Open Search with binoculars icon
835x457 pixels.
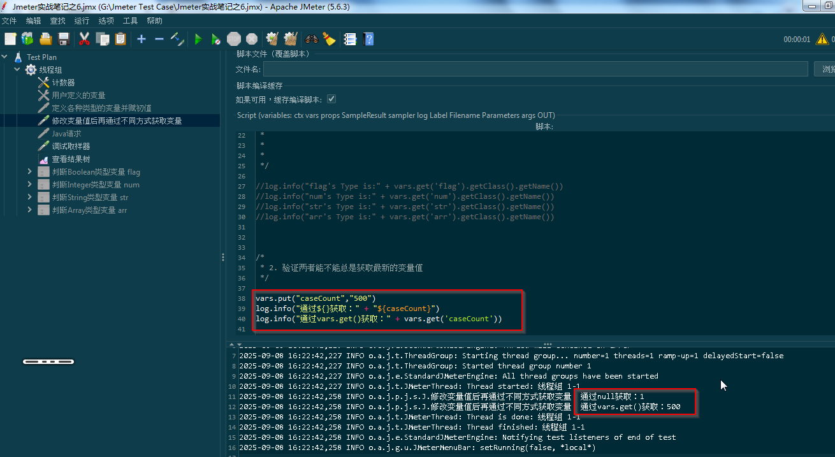311,39
